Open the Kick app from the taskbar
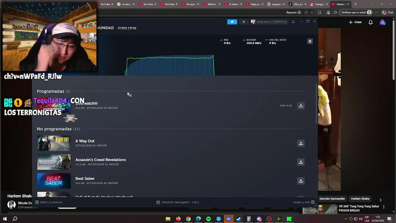 289,219
